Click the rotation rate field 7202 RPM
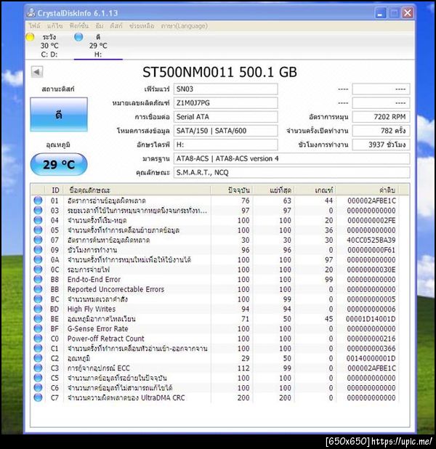Image resolution: width=436 pixels, height=449 pixels. [381, 116]
